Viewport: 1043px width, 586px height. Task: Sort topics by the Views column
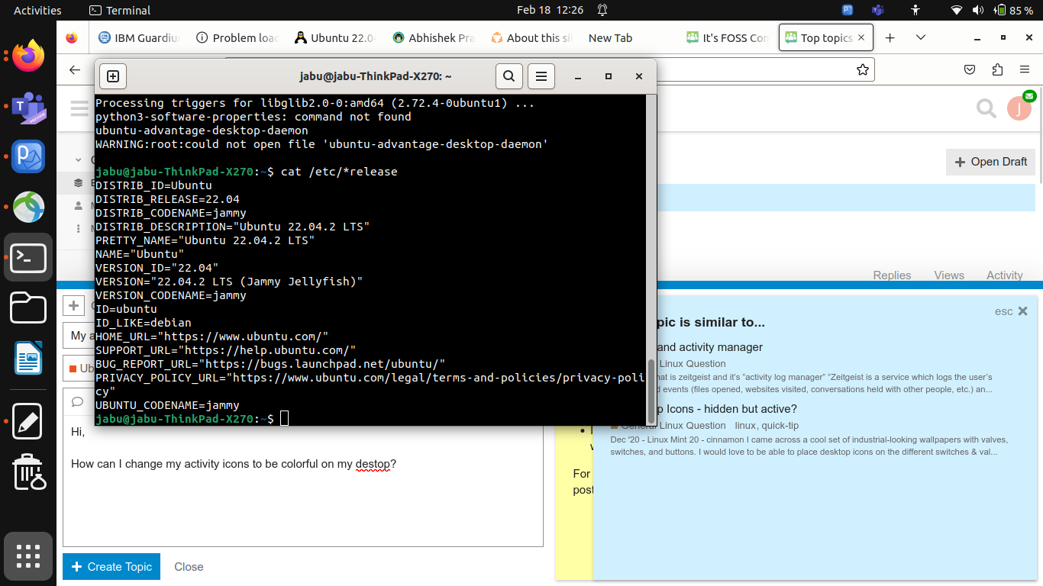pos(949,275)
